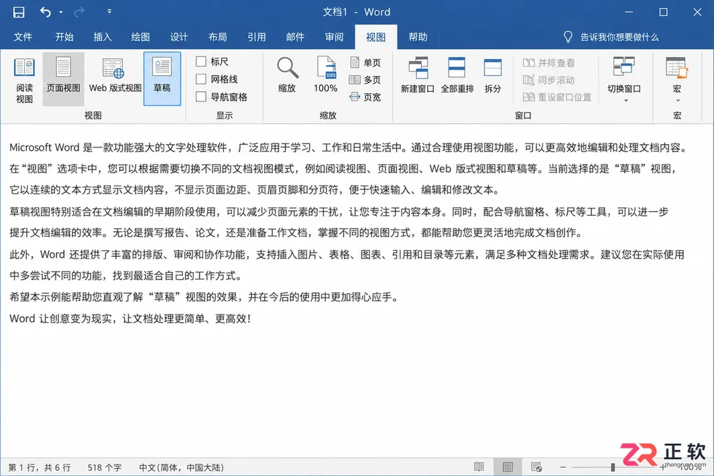Click the last line Word 让创意变为现实

tap(130, 318)
